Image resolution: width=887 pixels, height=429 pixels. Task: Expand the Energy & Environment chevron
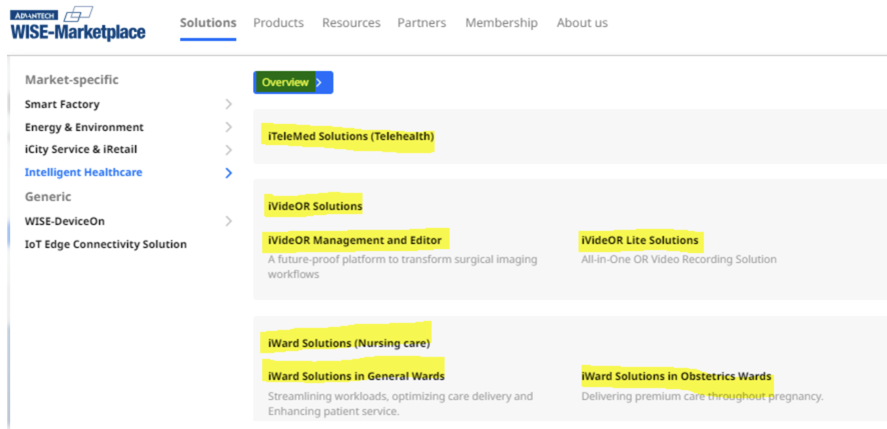pyautogui.click(x=228, y=127)
